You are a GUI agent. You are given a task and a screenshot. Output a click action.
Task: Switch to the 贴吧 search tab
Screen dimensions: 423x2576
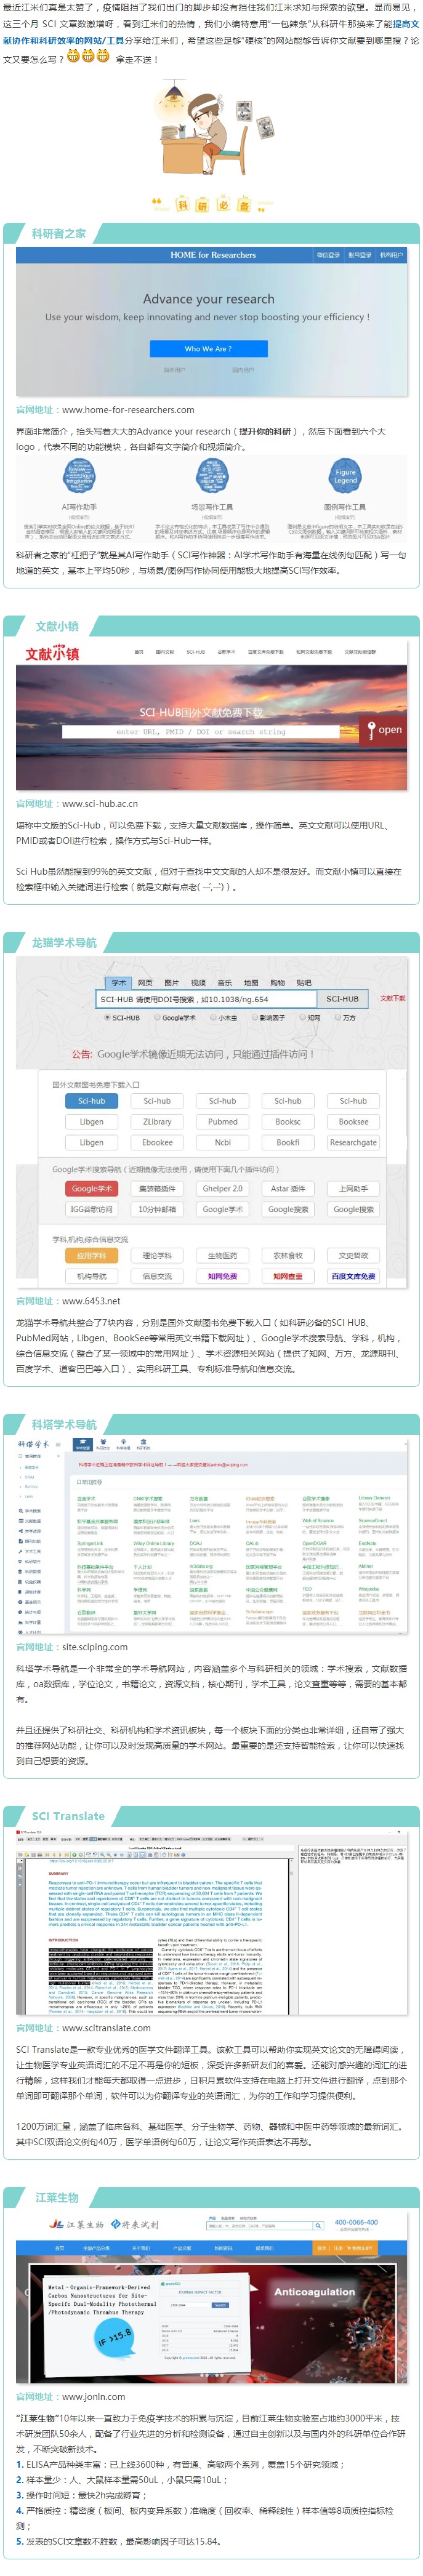pyautogui.click(x=304, y=982)
